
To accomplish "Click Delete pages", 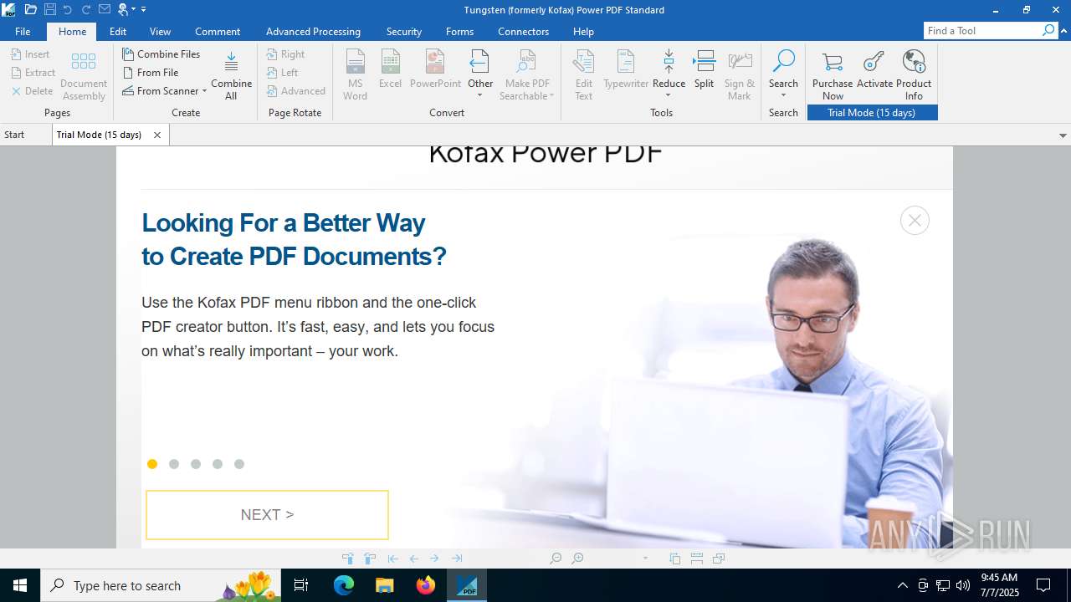I will [x=32, y=90].
